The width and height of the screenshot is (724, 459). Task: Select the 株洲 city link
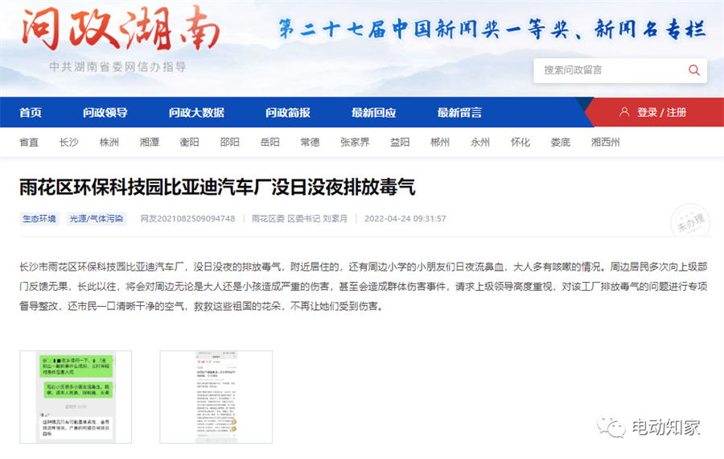pos(109,143)
